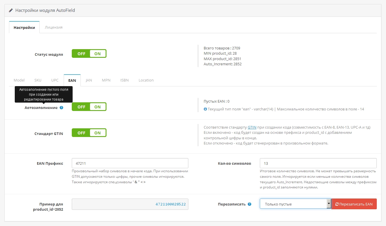Toggle the Статус модуля switch

89,53
